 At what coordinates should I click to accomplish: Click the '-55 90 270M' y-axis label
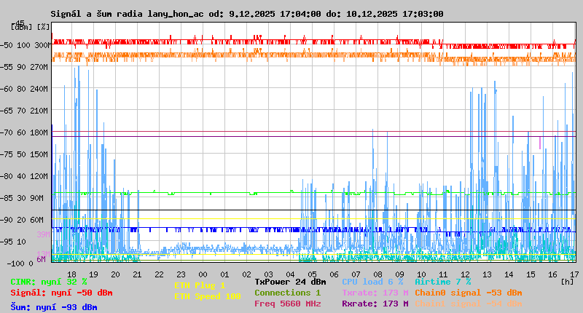[24, 67]
